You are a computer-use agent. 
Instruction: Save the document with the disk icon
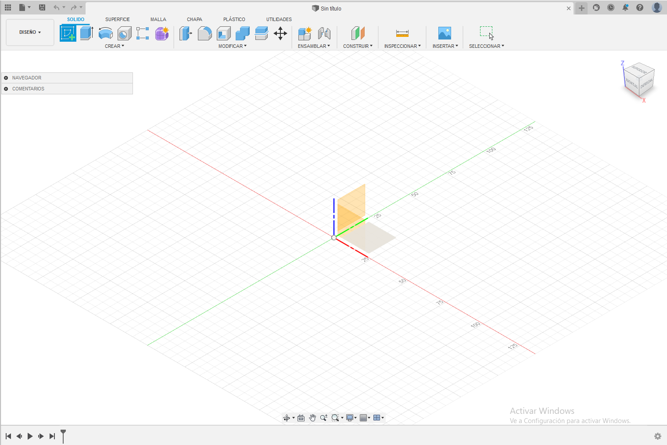(x=42, y=7)
